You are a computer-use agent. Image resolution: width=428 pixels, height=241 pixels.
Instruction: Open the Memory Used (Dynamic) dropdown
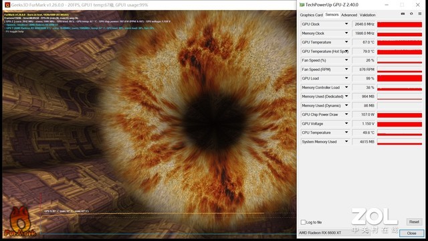tap(346, 106)
